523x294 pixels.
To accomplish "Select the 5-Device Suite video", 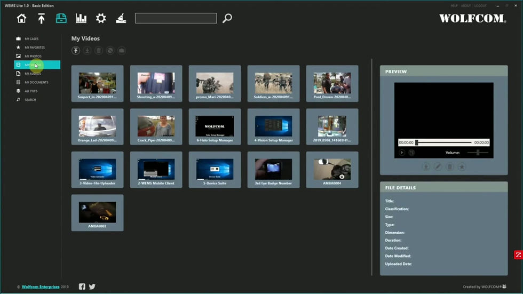I will [215, 170].
